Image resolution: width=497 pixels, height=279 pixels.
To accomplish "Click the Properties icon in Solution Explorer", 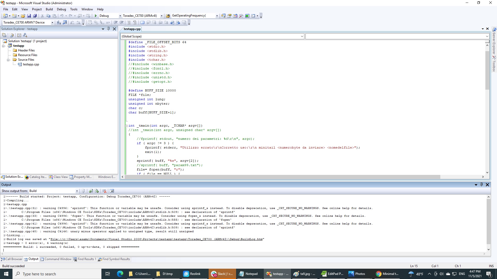I will 4,35.
